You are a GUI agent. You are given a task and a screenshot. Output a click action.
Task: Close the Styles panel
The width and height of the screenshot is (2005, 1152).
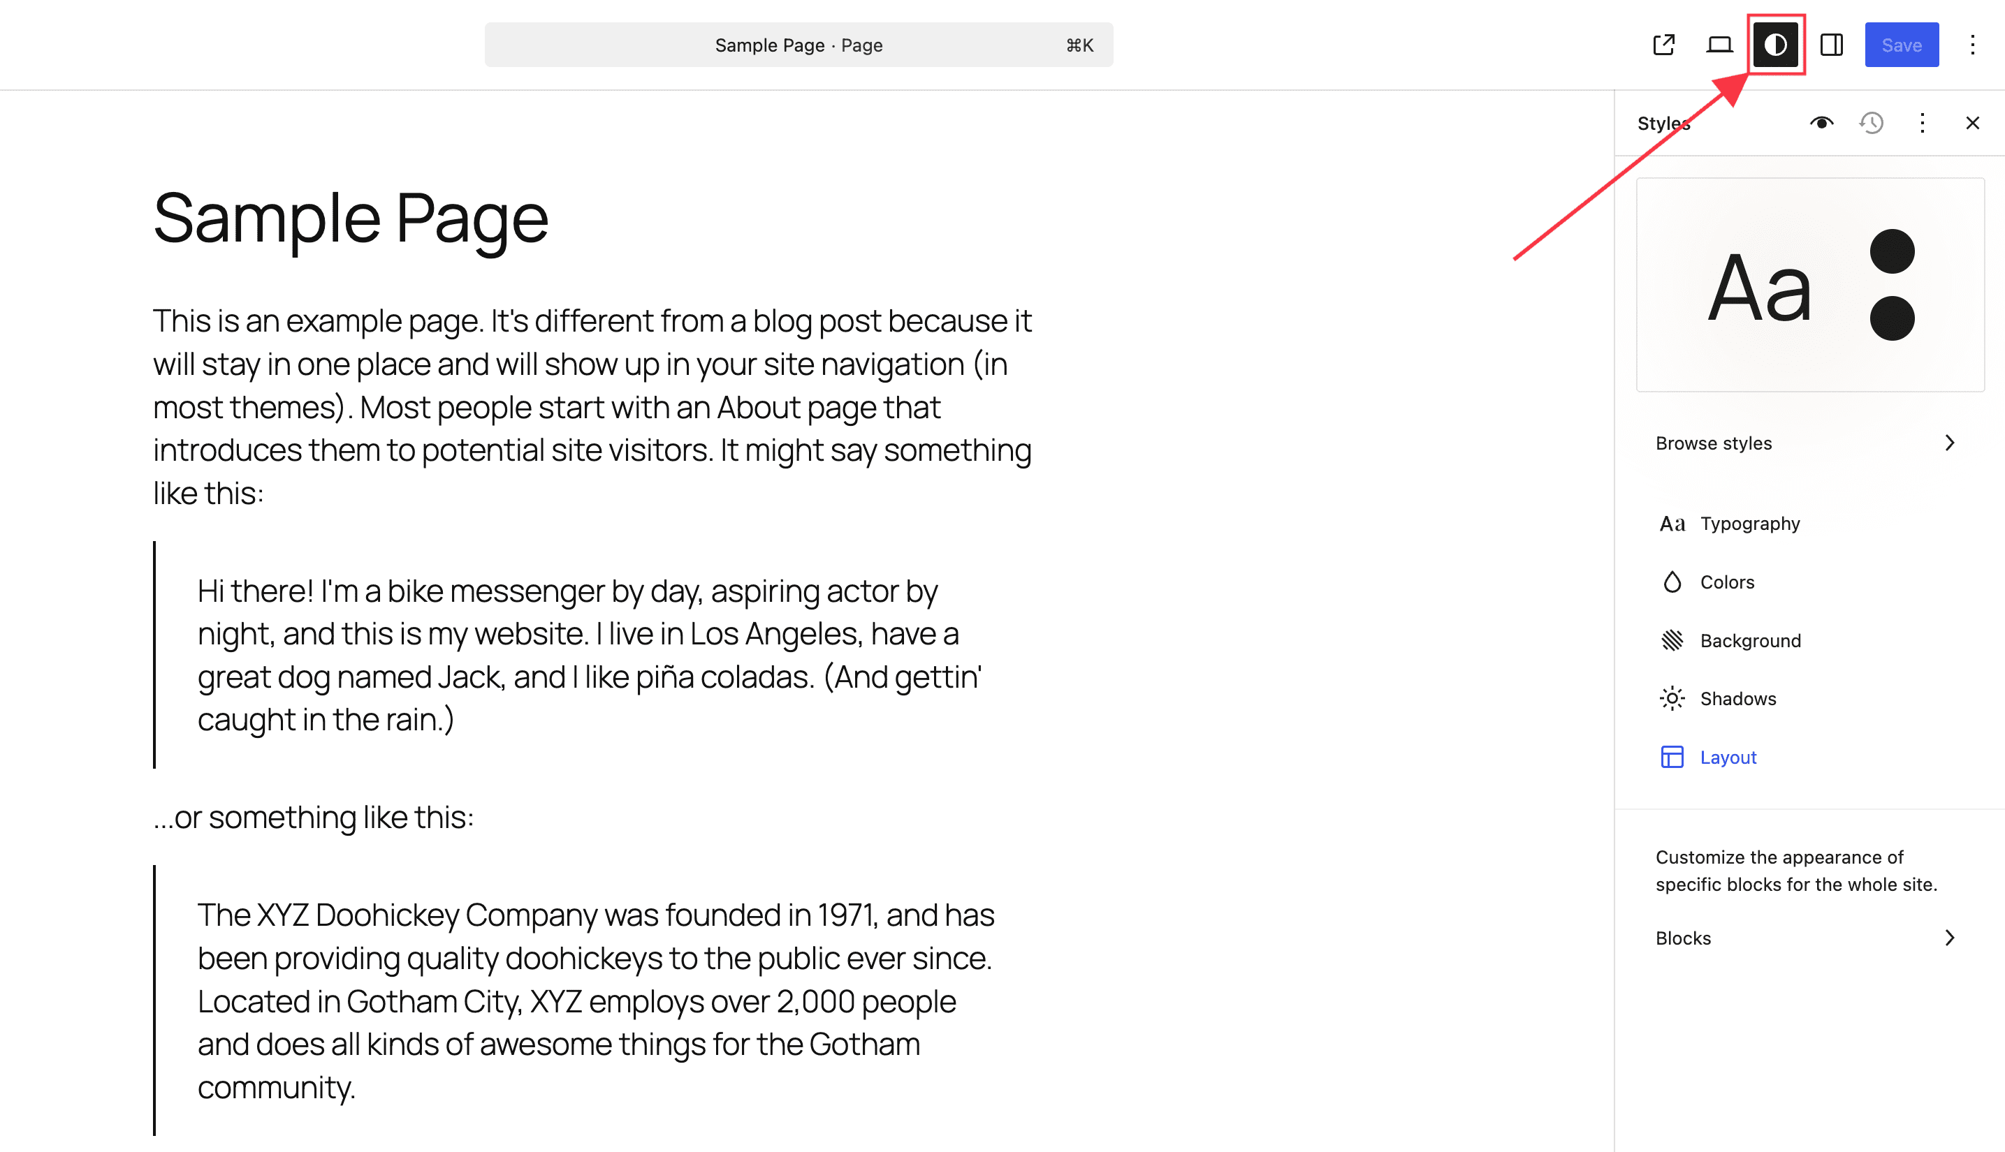[1971, 124]
